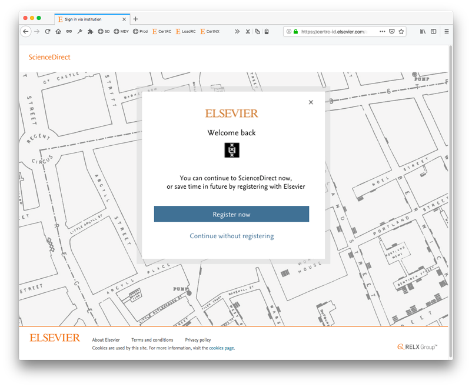Click Continue without registering link
Viewport: 472px width, 387px height.
pos(232,236)
